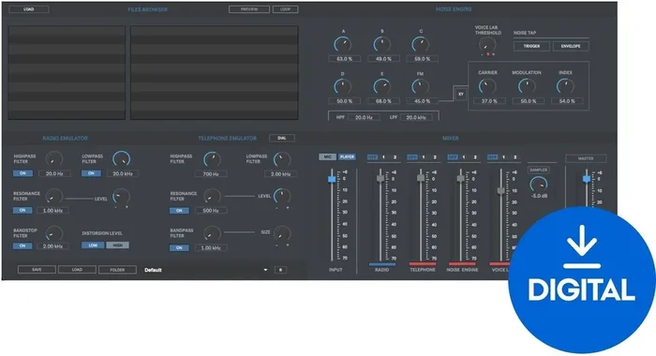
Task: Select MIC input source
Action: point(328,156)
